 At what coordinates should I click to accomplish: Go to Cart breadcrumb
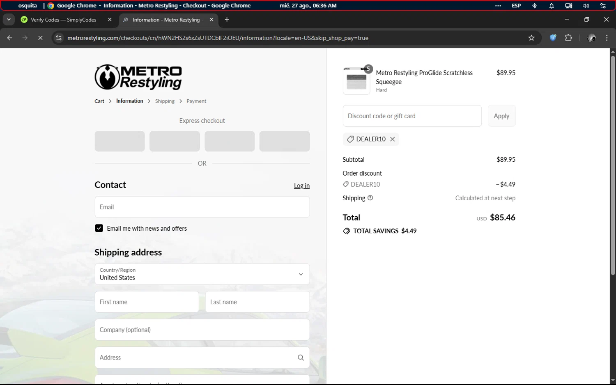pyautogui.click(x=99, y=101)
